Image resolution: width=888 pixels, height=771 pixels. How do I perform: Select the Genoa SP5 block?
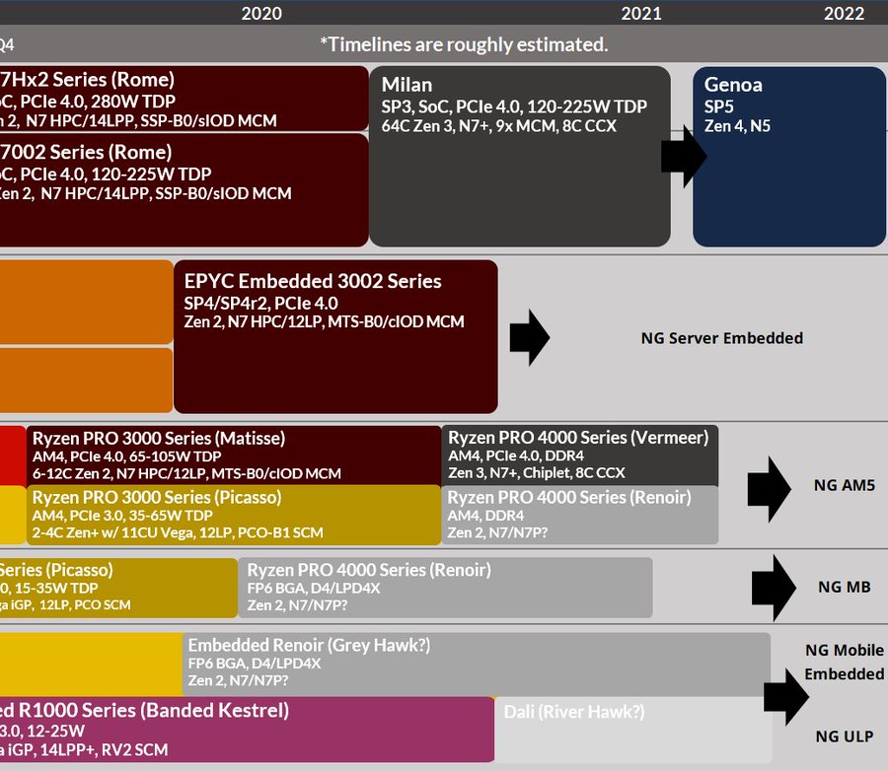click(787, 153)
